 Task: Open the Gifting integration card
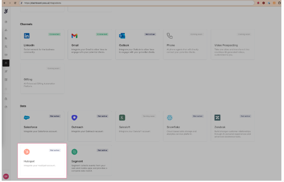(x=42, y=79)
